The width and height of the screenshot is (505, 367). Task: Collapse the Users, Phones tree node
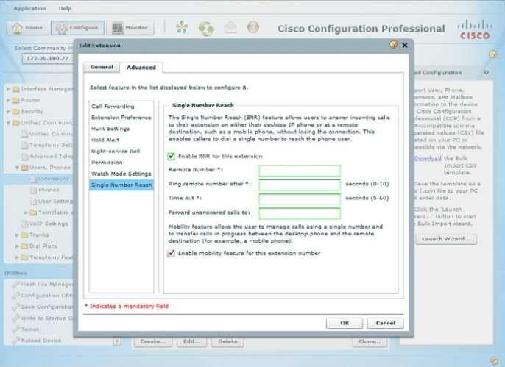(x=17, y=168)
